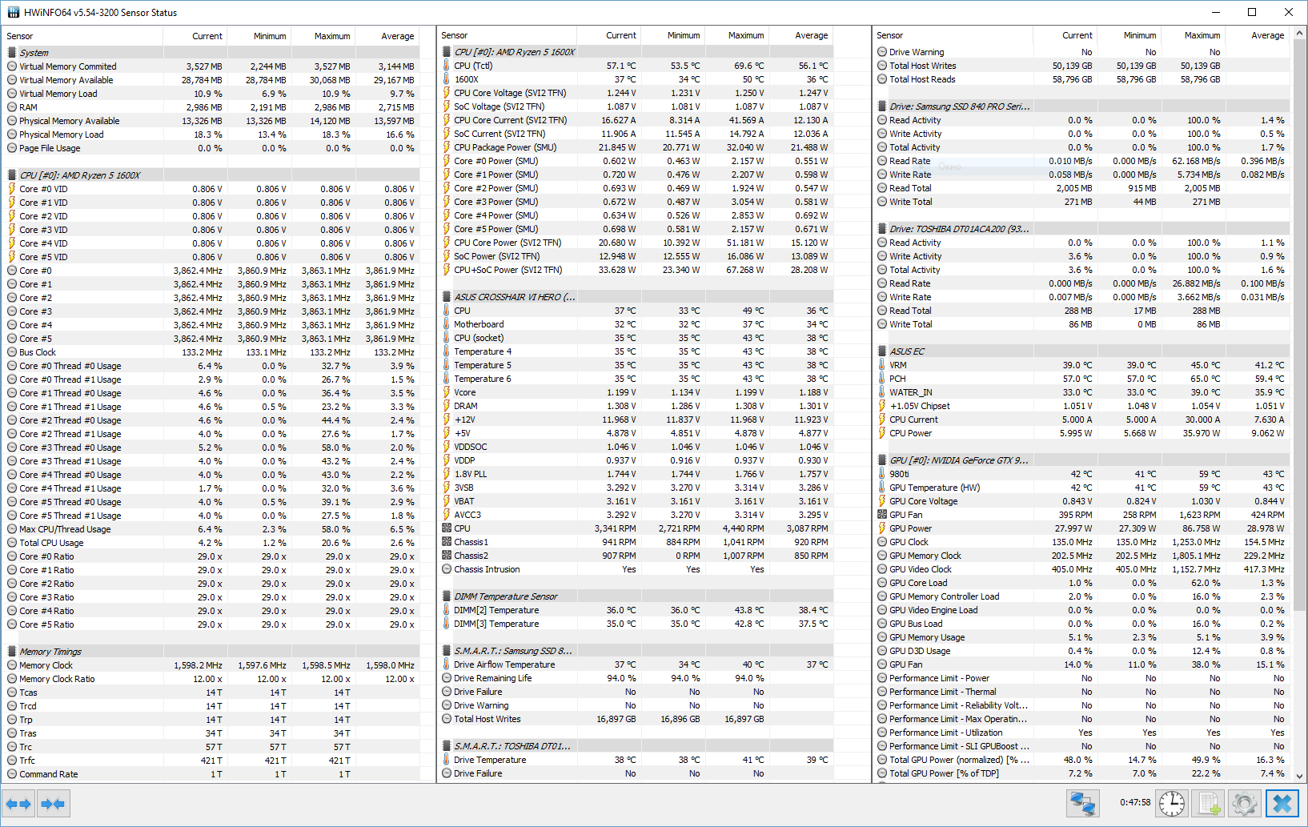Select the GPU Video Engine Load row
This screenshot has width=1308, height=827.
pos(1082,610)
